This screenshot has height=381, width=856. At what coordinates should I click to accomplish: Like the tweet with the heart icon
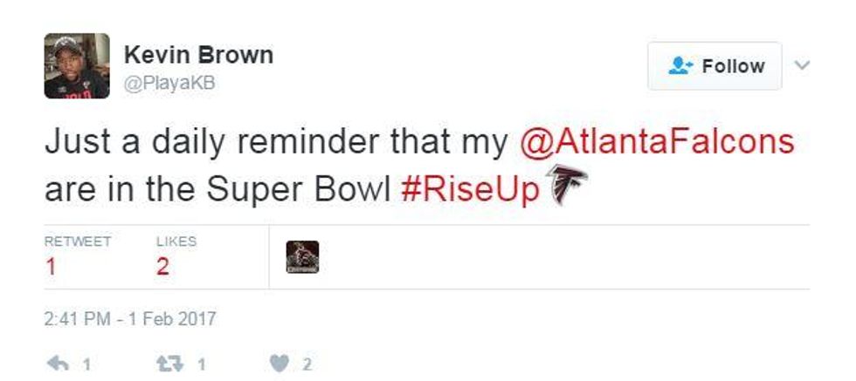pyautogui.click(x=280, y=364)
